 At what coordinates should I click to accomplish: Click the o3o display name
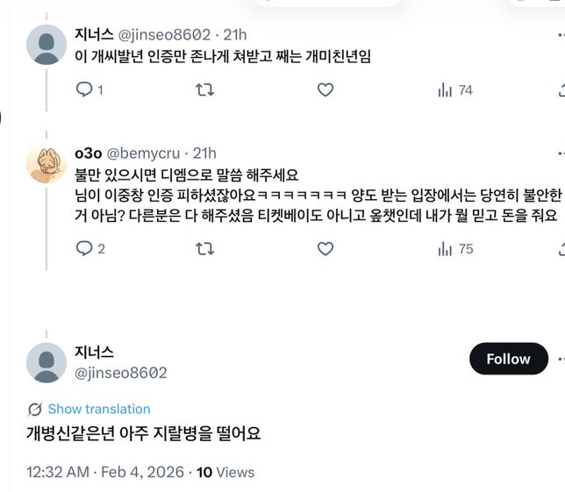click(x=89, y=153)
